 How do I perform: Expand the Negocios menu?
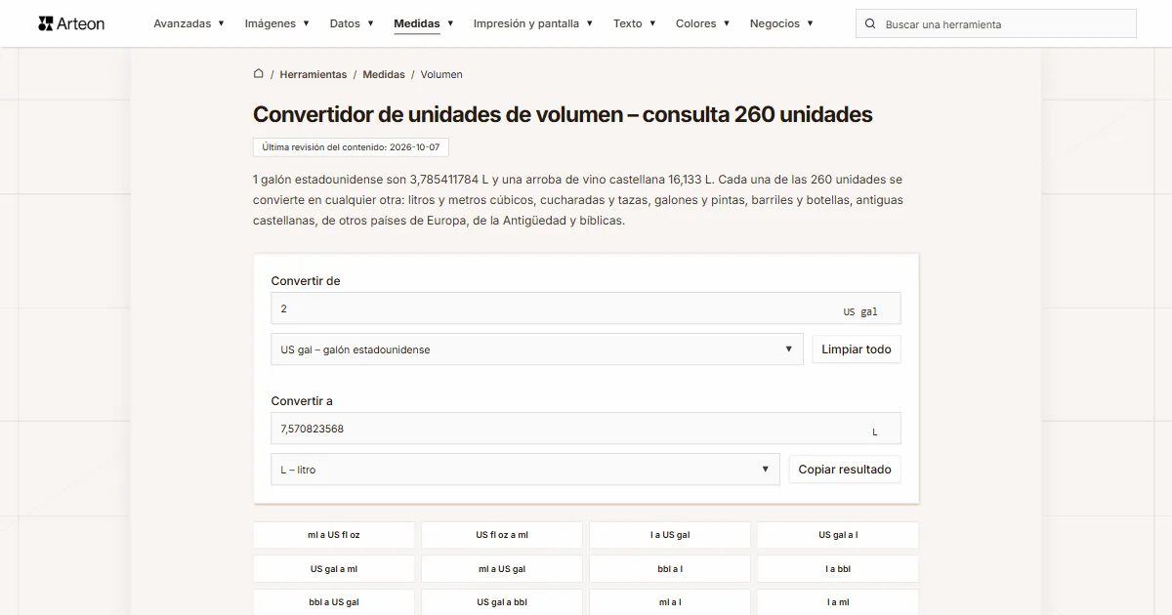tap(782, 23)
